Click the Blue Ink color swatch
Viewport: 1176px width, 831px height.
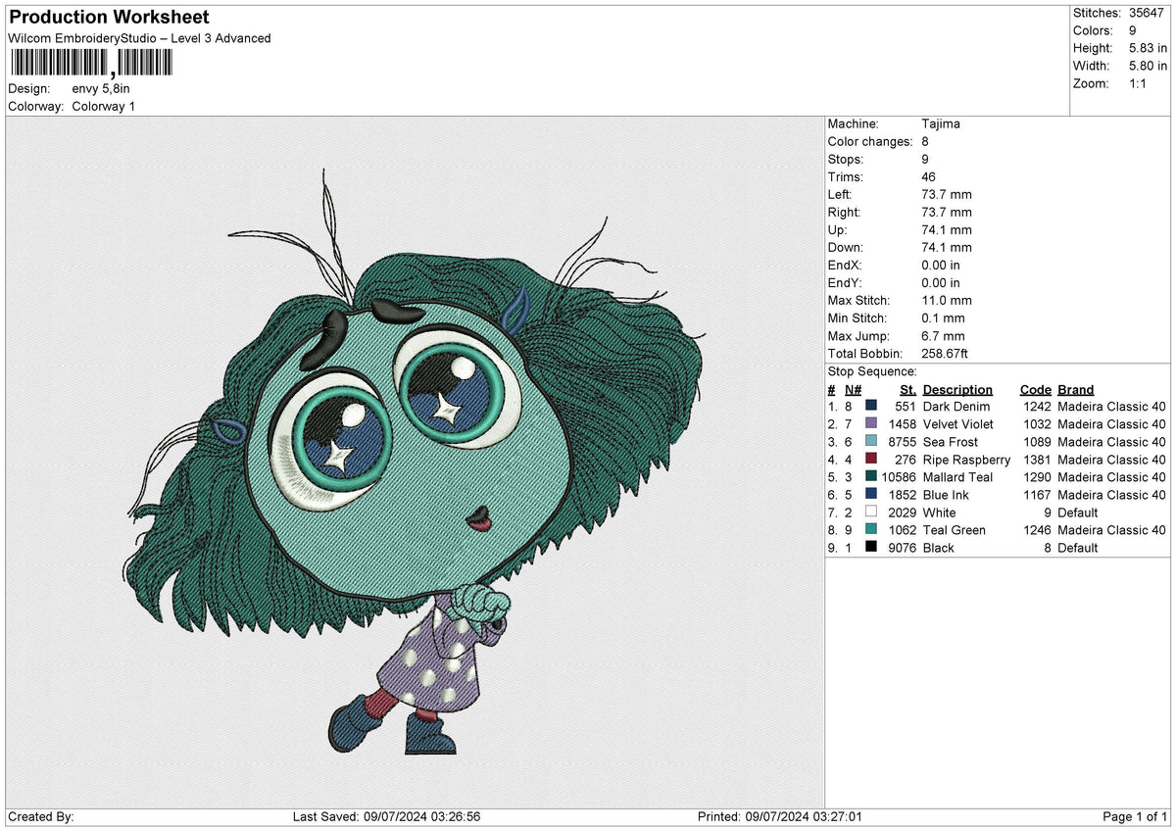pyautogui.click(x=871, y=495)
